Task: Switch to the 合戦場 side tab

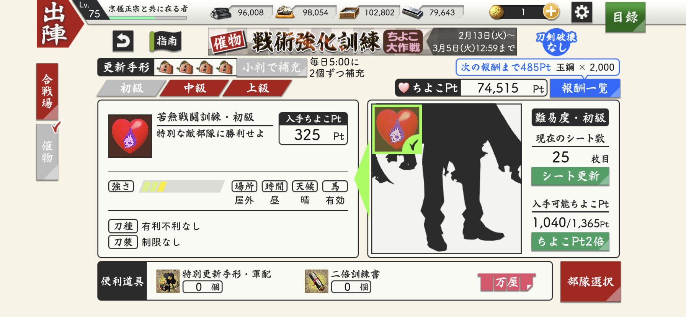Action: coord(47,92)
